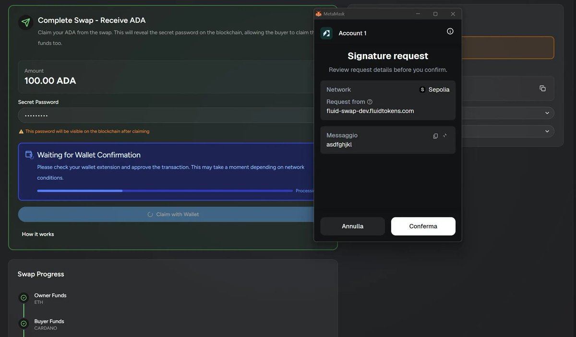
Task: Click the Account 1 avatar icon
Action: 326,33
